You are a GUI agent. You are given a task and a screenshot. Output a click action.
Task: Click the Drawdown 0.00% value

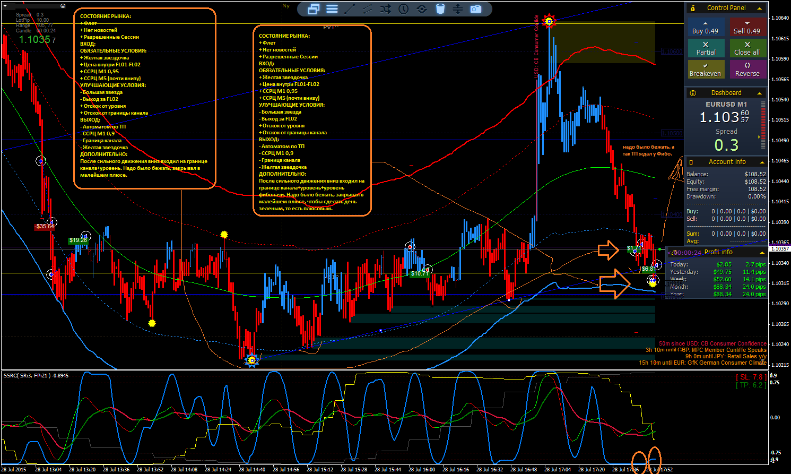[x=757, y=196]
